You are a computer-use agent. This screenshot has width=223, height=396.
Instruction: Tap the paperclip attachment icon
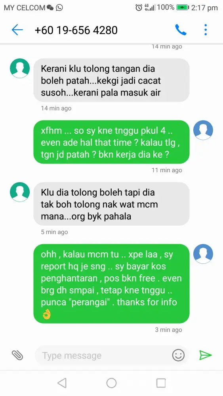tap(17, 355)
